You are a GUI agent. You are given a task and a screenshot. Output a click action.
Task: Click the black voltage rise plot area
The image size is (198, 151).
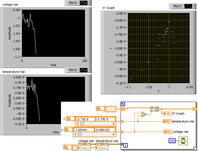coord(53,33)
